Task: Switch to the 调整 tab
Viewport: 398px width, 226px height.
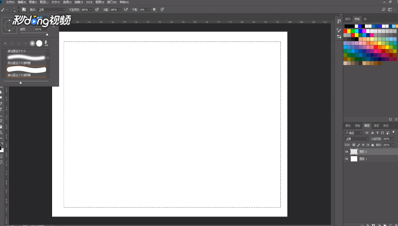Action: (x=357, y=125)
